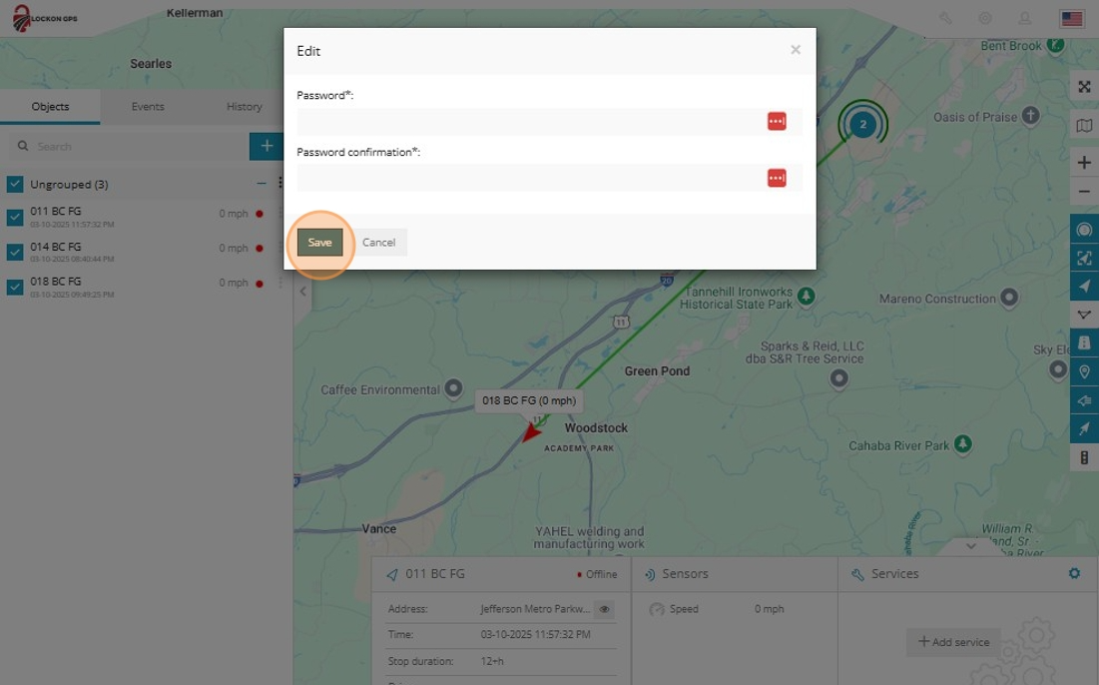
Task: Toggle the live tracking arrow button
Action: click(1084, 428)
